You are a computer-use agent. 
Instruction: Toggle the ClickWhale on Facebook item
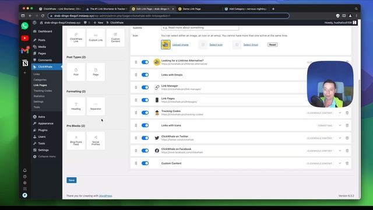click(x=145, y=150)
